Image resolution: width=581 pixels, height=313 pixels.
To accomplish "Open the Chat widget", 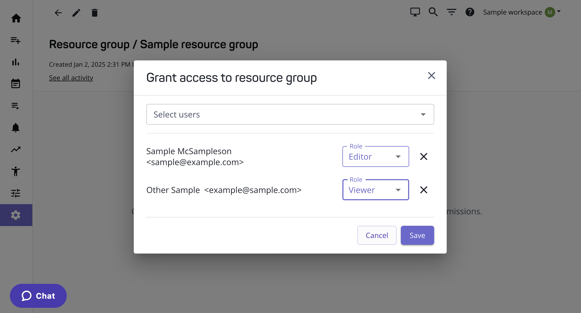I will tap(38, 296).
